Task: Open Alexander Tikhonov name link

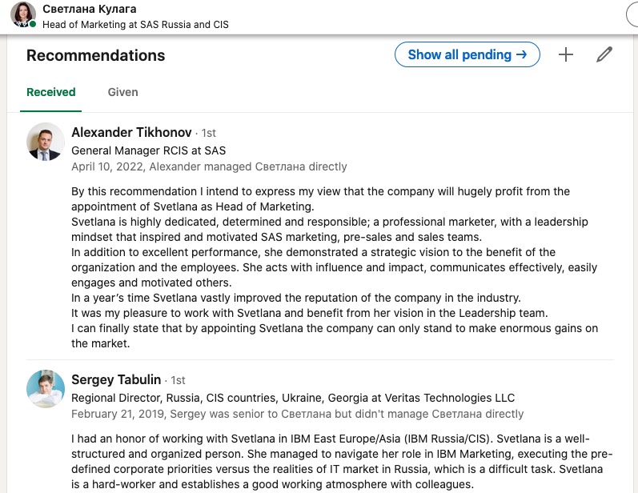Action: [131, 132]
